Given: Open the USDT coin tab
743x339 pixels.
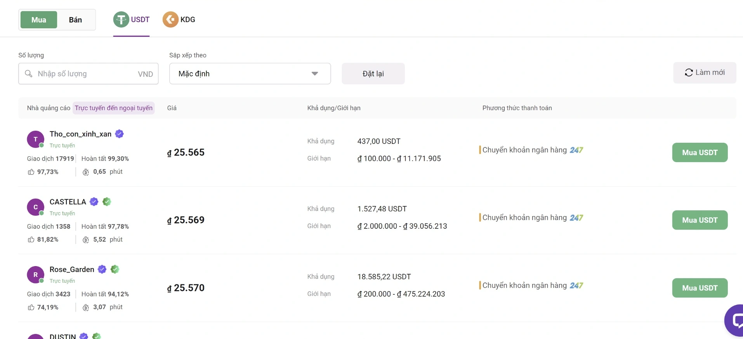Looking at the screenshot, I should pos(131,20).
